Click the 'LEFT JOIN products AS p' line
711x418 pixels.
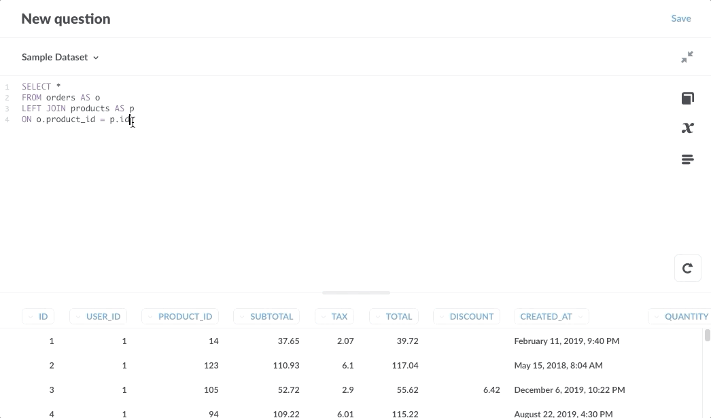click(x=78, y=109)
